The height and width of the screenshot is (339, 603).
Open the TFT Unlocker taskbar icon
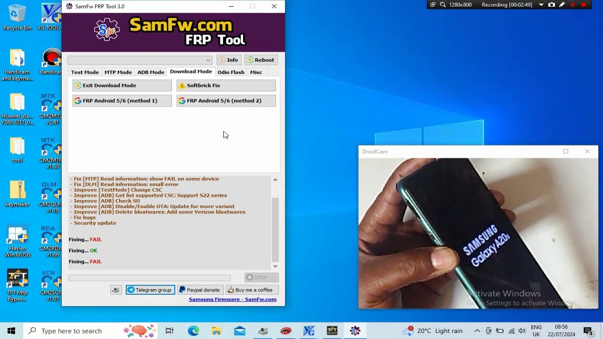(332, 331)
